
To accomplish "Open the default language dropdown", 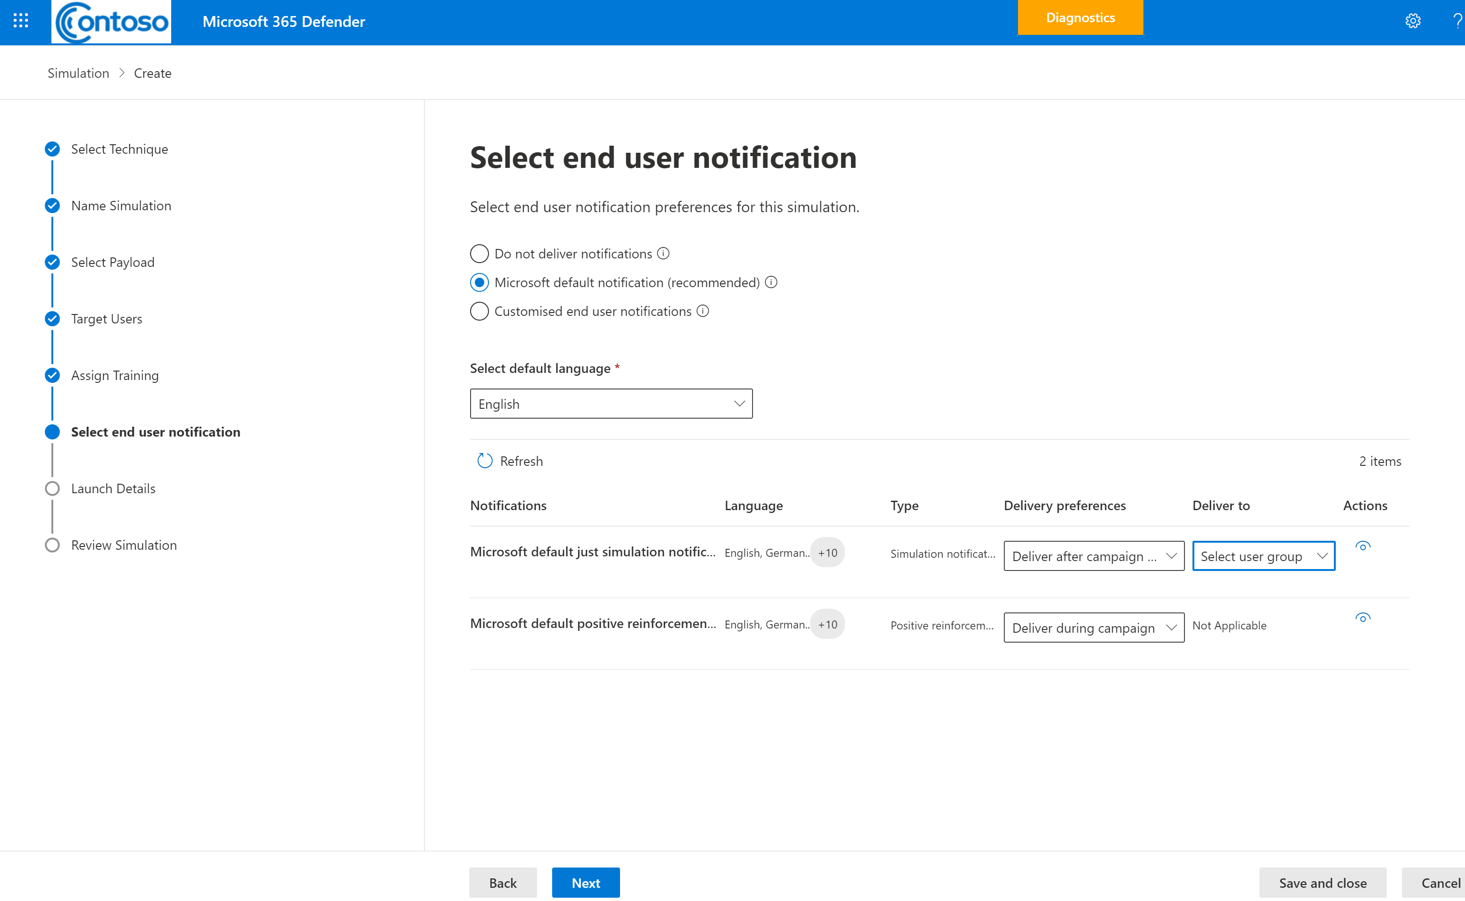I will point(611,404).
